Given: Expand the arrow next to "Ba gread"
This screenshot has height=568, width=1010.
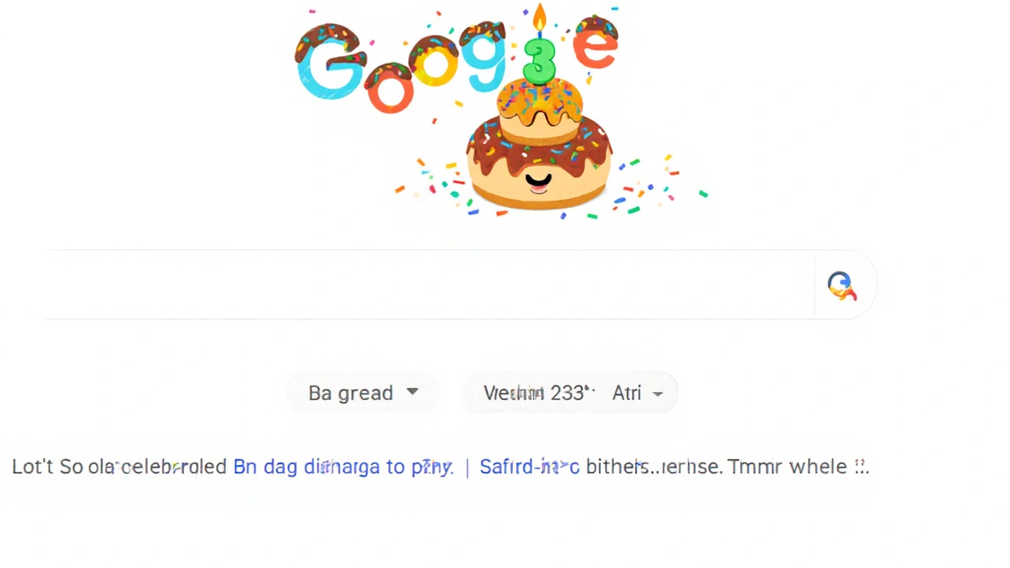Looking at the screenshot, I should [412, 392].
